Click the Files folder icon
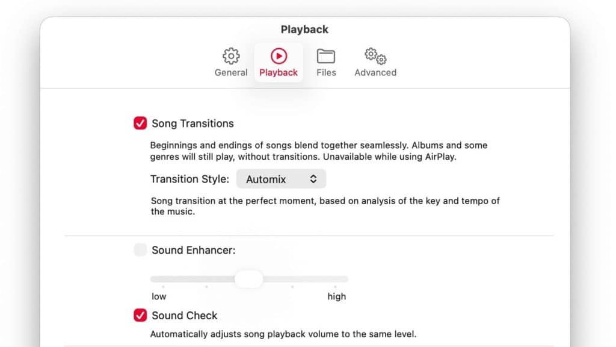This screenshot has width=616, height=347. click(x=326, y=56)
